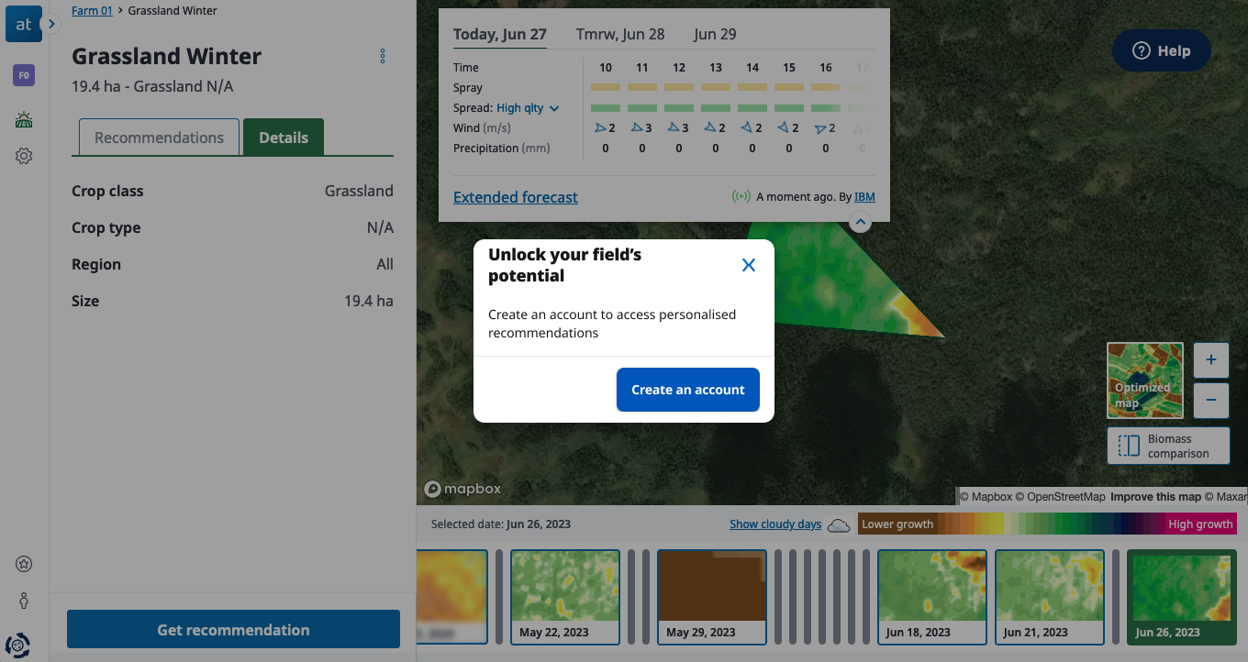
Task: Expand the sidebar with the arrow chevron
Action: 51,24
